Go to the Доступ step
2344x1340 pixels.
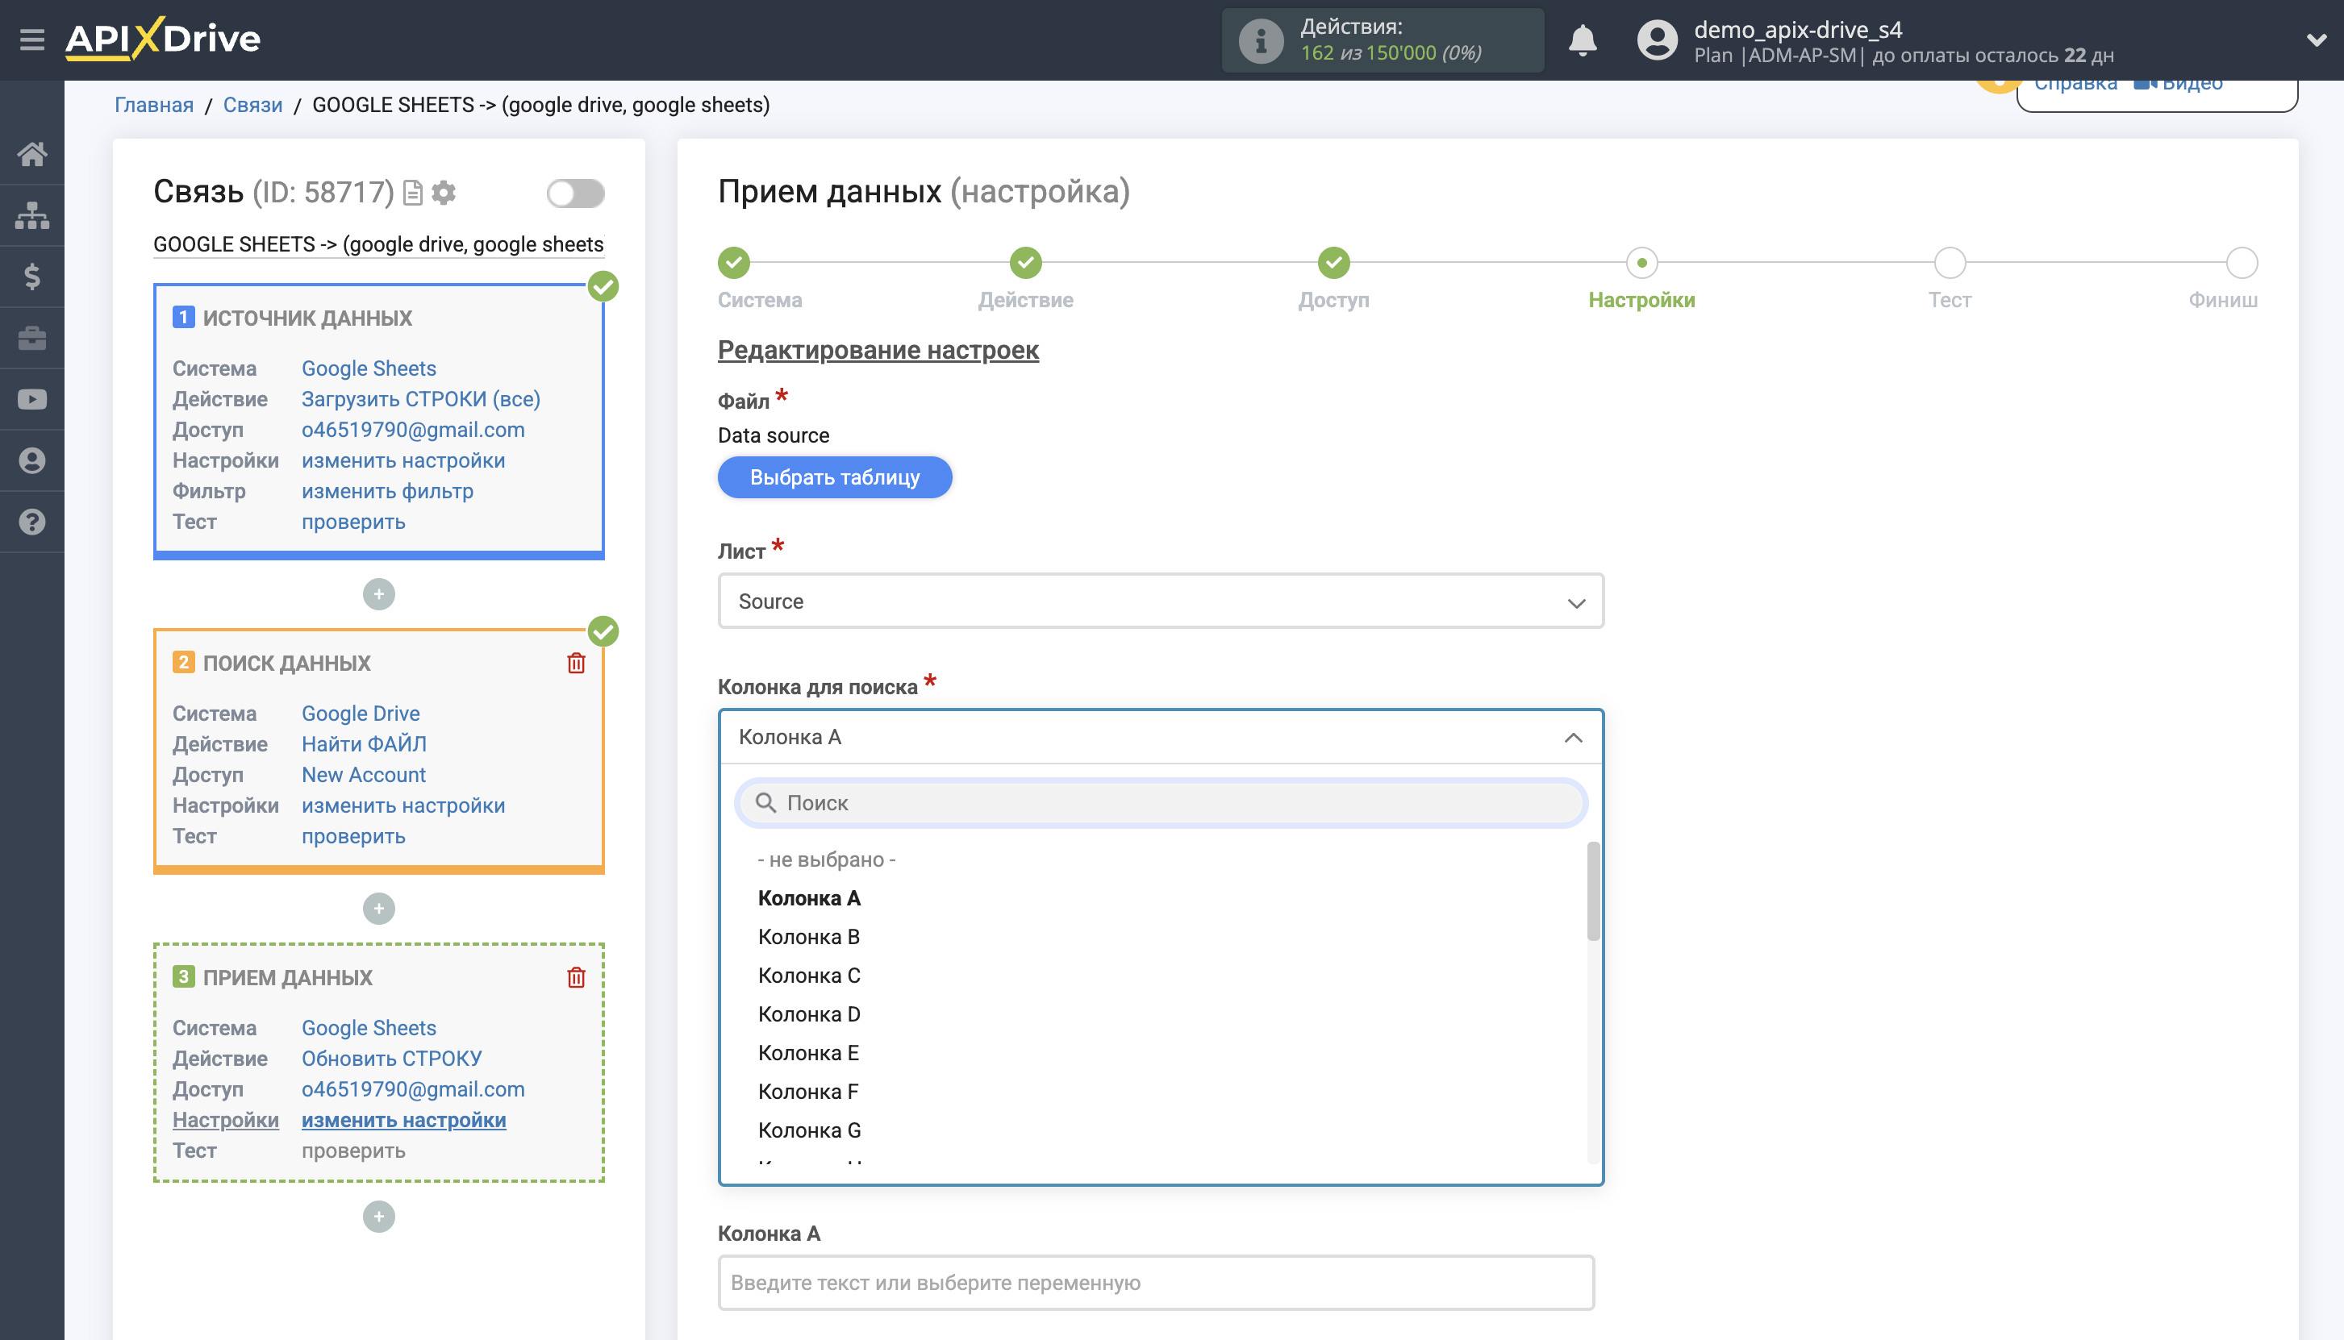click(x=1334, y=263)
